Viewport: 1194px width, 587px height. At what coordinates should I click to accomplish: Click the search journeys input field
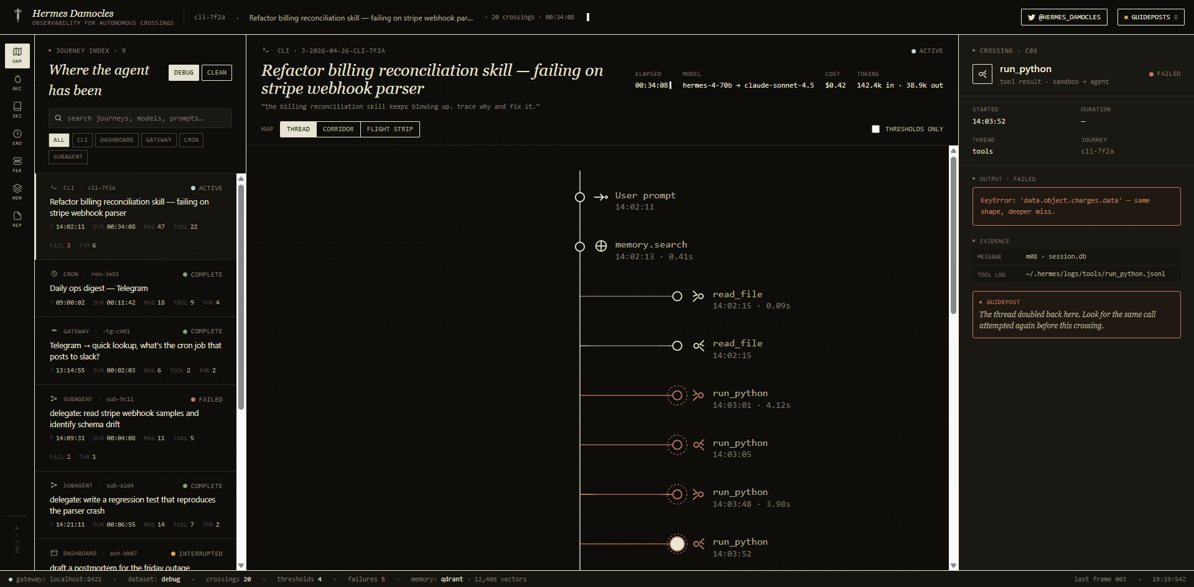pyautogui.click(x=140, y=118)
